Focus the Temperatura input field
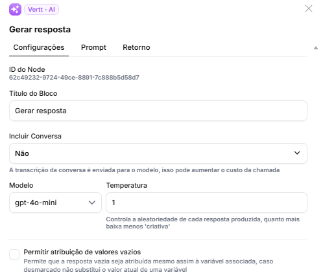The height and width of the screenshot is (277, 323). [x=206, y=203]
